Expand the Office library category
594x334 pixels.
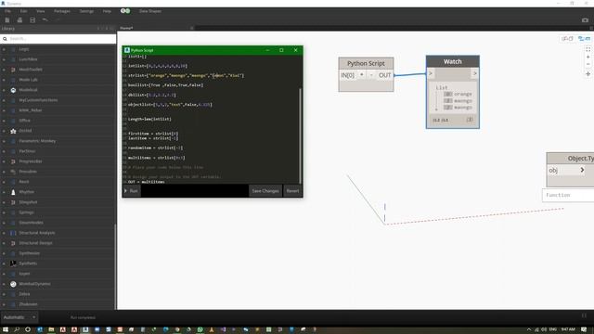point(4,121)
